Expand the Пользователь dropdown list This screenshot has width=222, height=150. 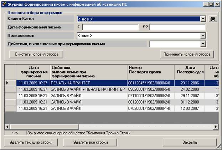pos(203,35)
